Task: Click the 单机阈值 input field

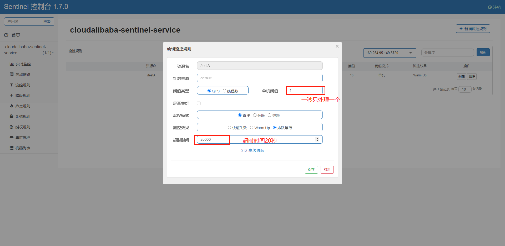Action: pyautogui.click(x=305, y=90)
